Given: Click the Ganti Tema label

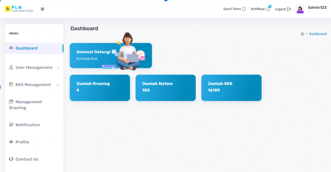Looking at the screenshot, I should click(232, 9).
